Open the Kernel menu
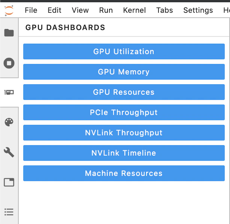This screenshot has height=224, width=230. [x=134, y=10]
